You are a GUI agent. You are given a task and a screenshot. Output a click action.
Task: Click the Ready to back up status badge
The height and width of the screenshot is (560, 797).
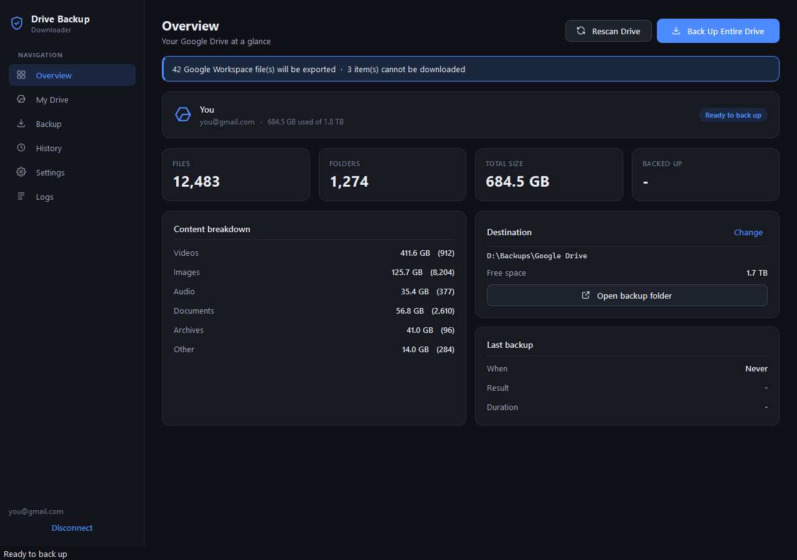tap(733, 115)
